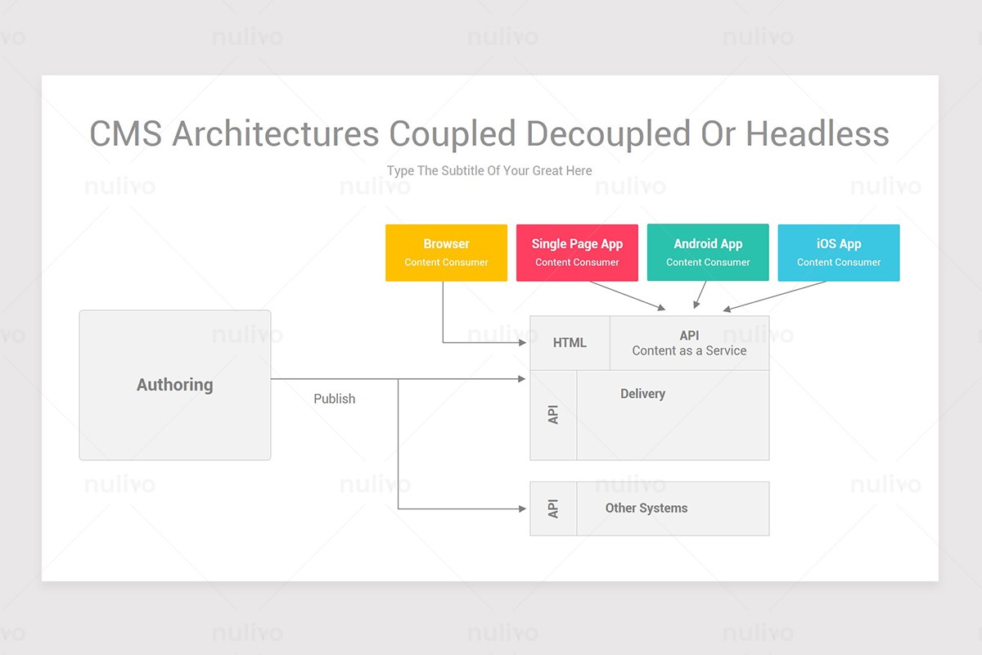
Task: Click the vertical API label beside Delivery
Action: 553,413
